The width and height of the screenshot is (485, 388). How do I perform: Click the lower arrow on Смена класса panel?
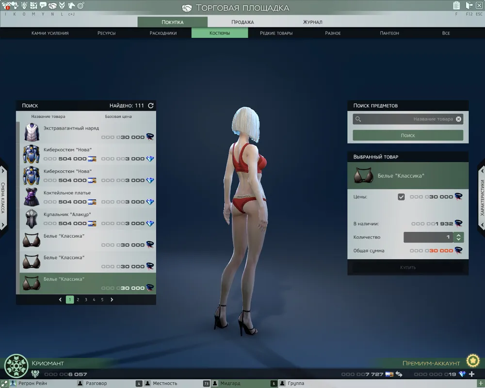tap(3, 225)
